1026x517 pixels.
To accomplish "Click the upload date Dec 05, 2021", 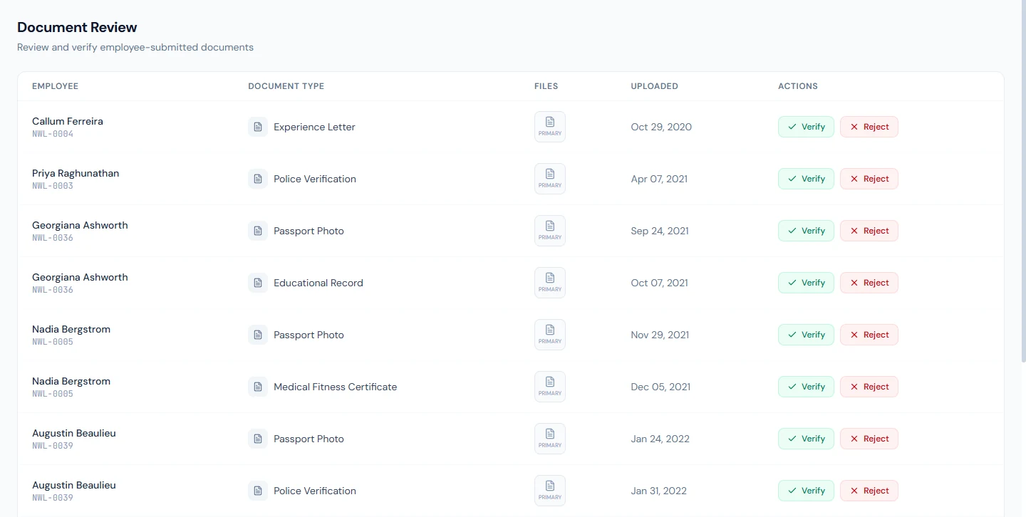I will point(660,387).
